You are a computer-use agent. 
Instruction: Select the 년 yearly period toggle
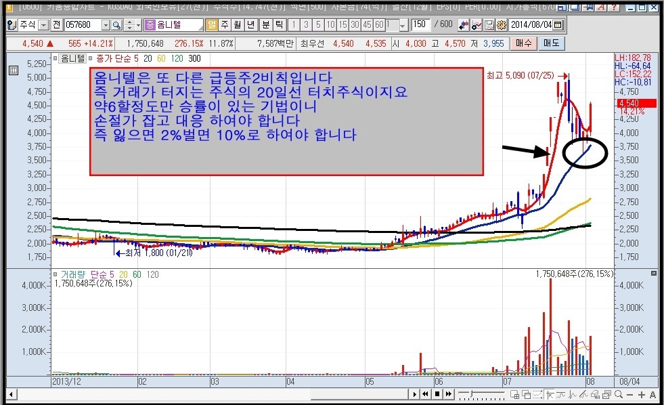coord(250,25)
